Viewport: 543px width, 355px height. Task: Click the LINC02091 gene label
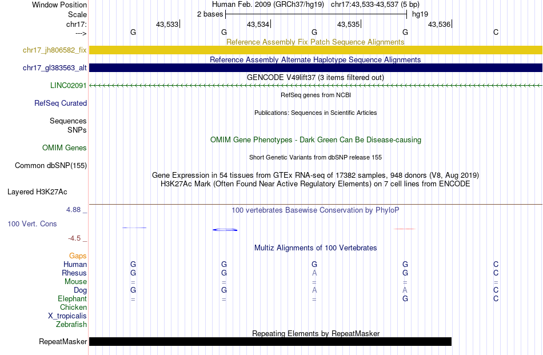[x=68, y=86]
